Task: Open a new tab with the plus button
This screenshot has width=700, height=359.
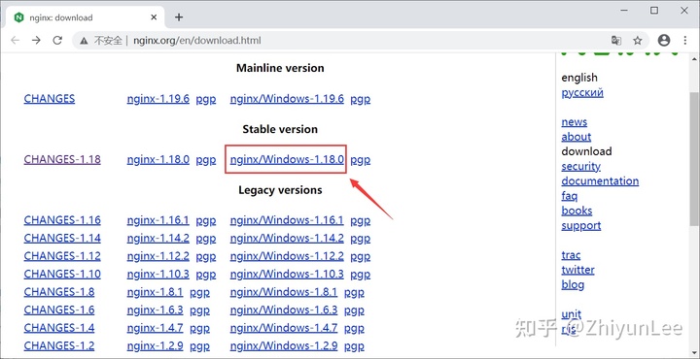Action: tap(179, 17)
